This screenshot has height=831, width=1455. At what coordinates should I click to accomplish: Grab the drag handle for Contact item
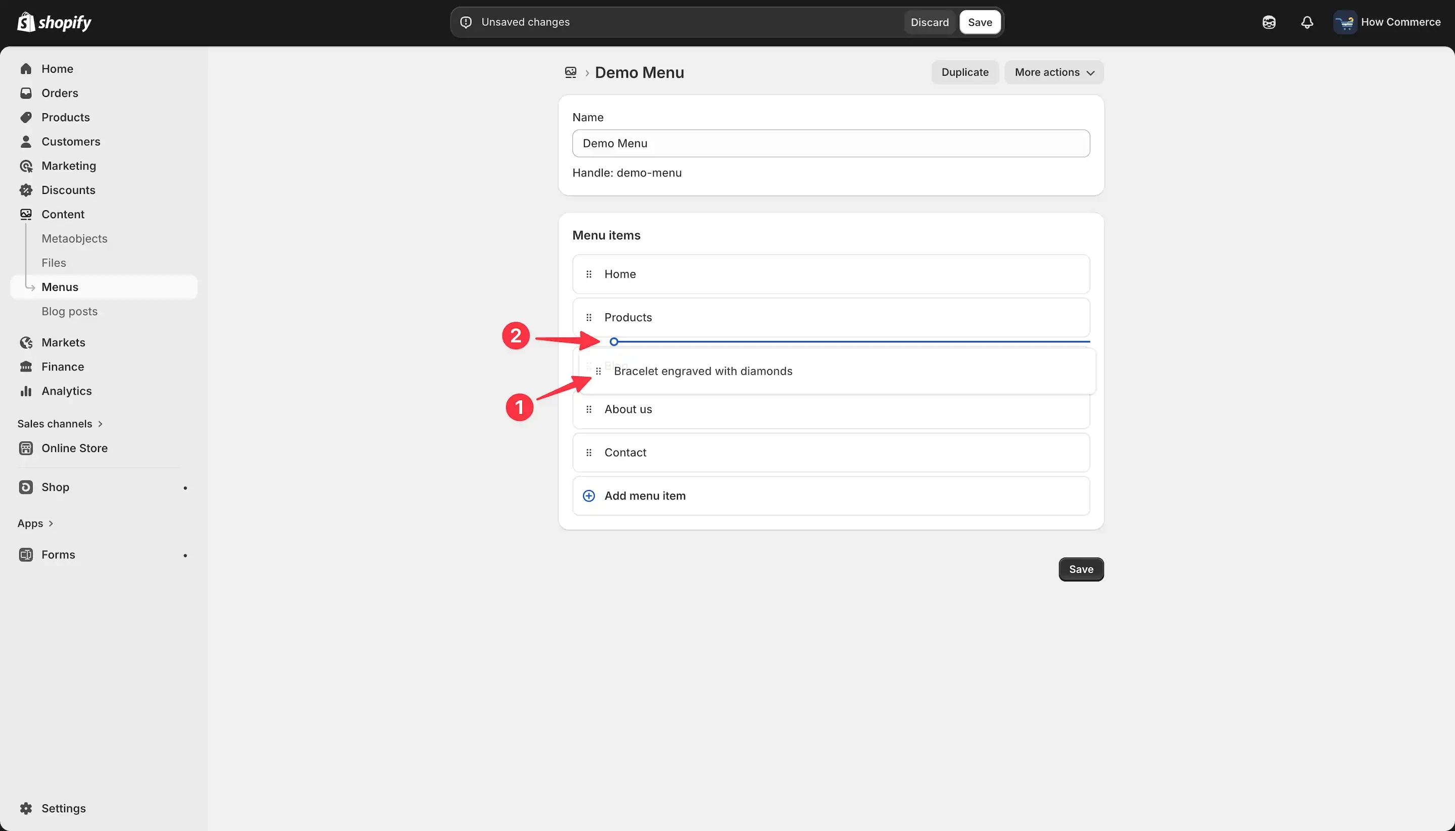[589, 453]
